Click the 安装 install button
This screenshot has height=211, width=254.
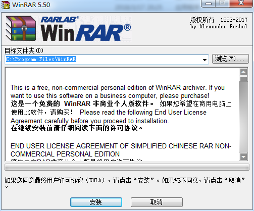pos(96,202)
